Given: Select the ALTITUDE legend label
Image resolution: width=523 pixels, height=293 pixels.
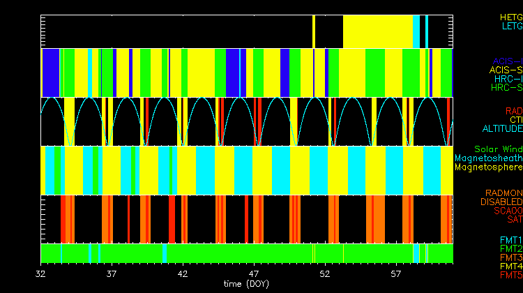Looking at the screenshot, I should click(x=502, y=129).
